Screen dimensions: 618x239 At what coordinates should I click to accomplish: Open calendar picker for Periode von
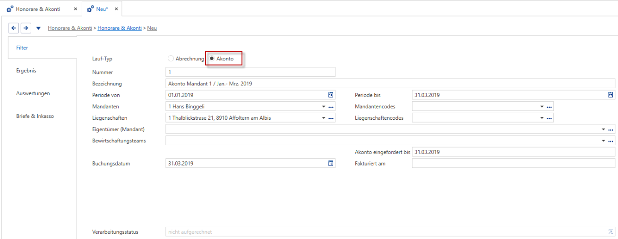(331, 95)
